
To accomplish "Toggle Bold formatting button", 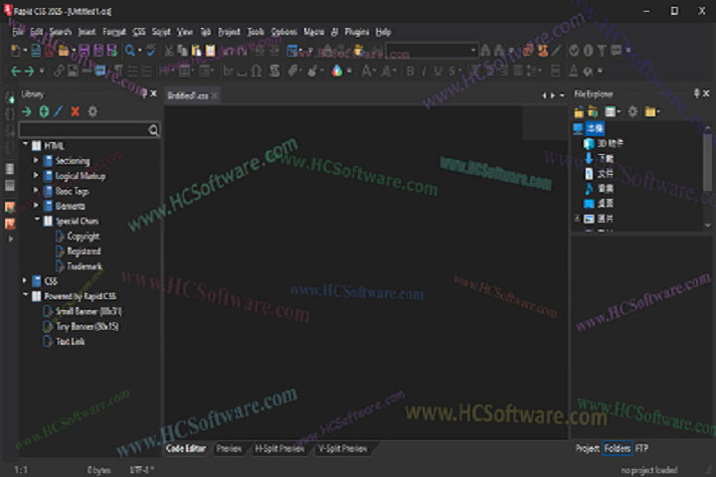I will click(x=410, y=72).
